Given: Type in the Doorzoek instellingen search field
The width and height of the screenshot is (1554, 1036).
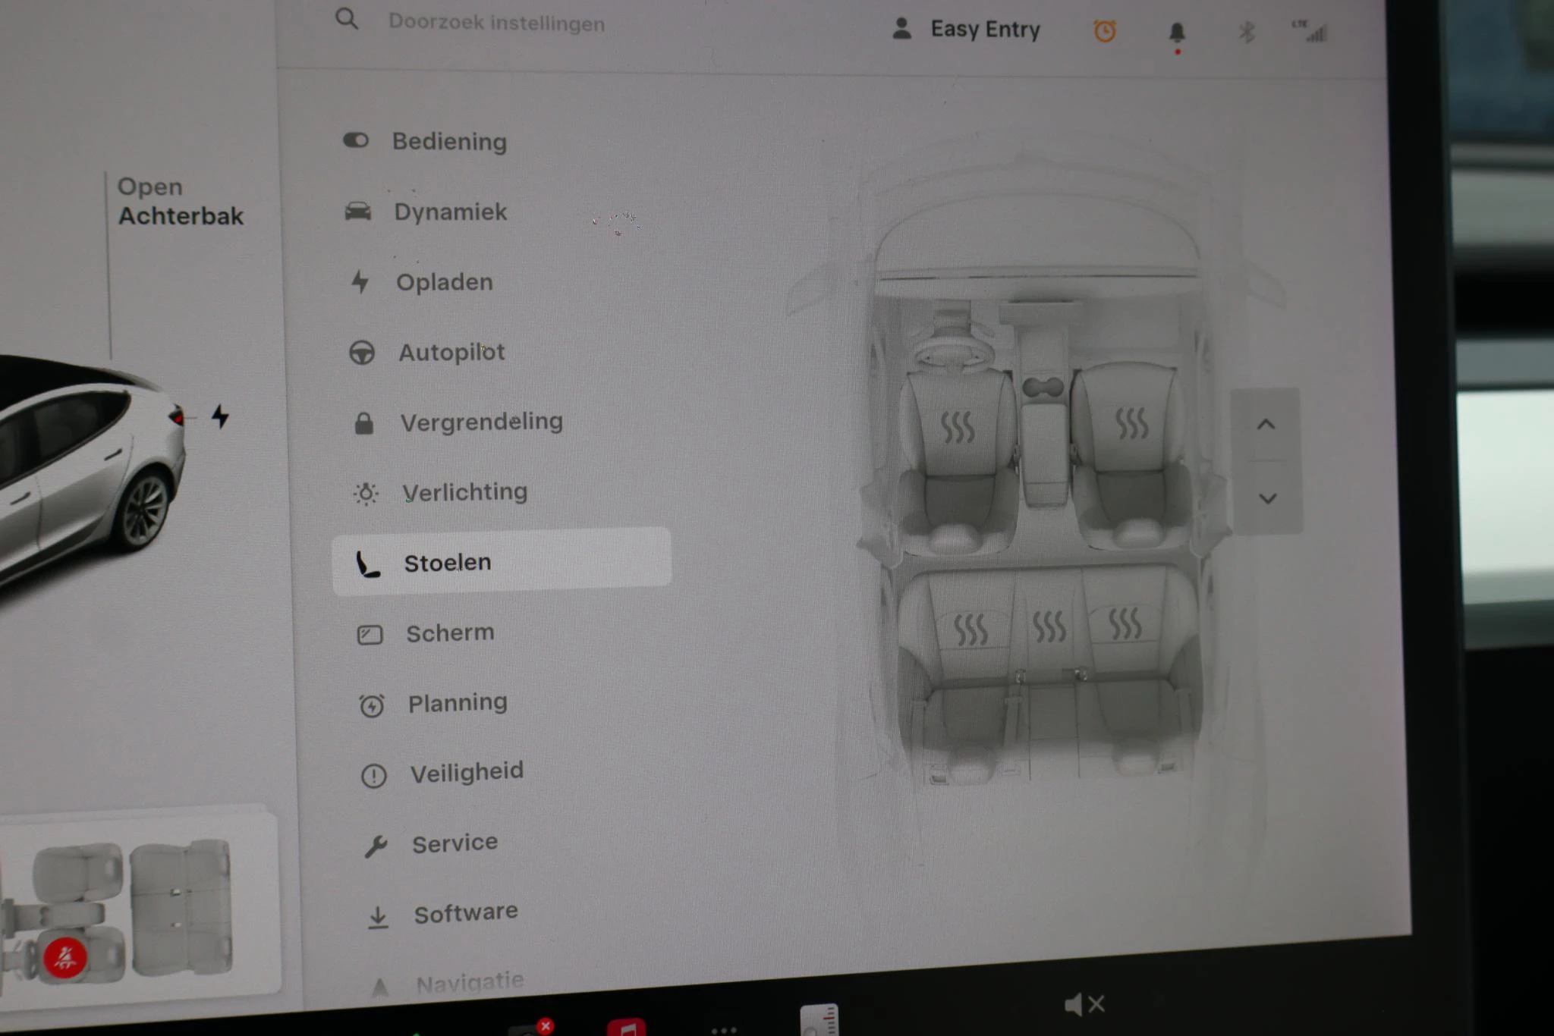Looking at the screenshot, I should [494, 23].
